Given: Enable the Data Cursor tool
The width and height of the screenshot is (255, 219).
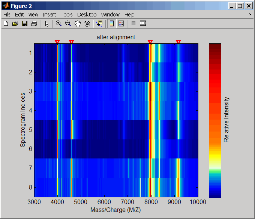Looking at the screenshot, I should click(99, 24).
